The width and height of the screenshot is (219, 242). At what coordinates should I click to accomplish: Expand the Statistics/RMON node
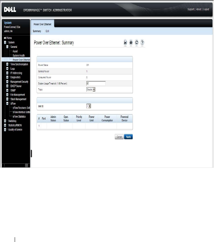tap(5, 125)
